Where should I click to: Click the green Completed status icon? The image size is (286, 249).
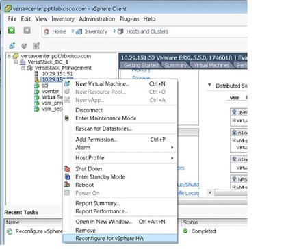185,231
